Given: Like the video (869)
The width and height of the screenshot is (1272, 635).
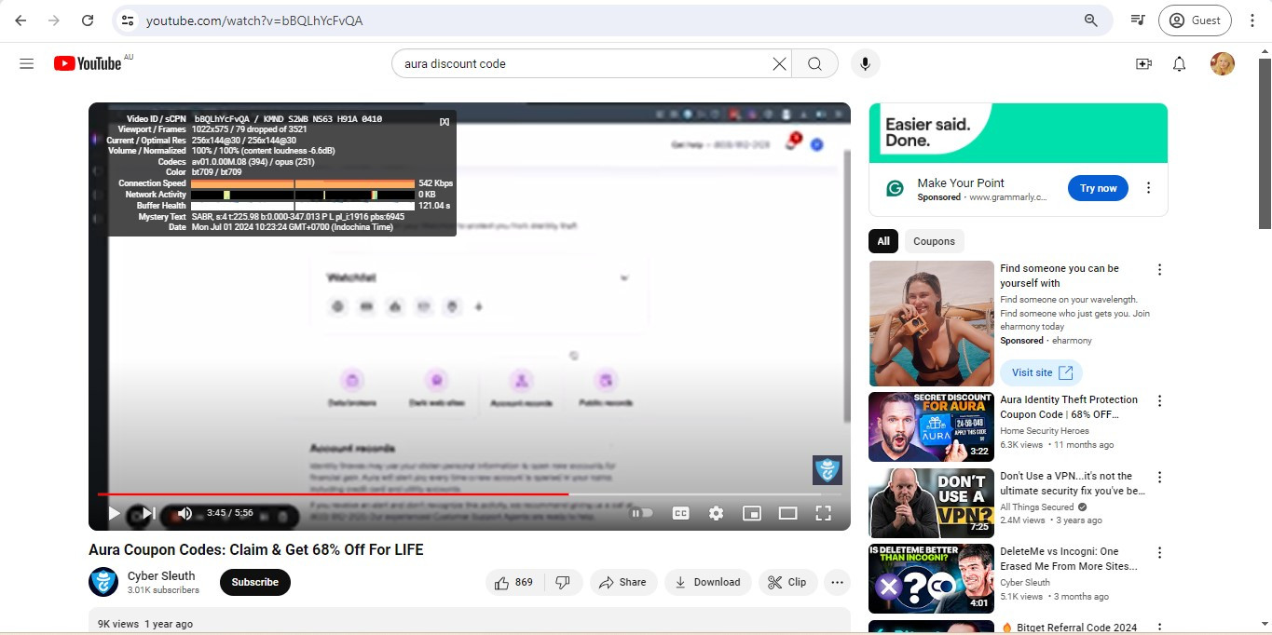Looking at the screenshot, I should point(513,582).
